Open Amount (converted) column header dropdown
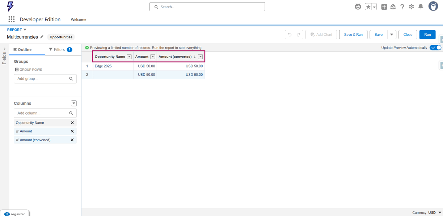Viewport: 443px width, 216px height. point(201,57)
